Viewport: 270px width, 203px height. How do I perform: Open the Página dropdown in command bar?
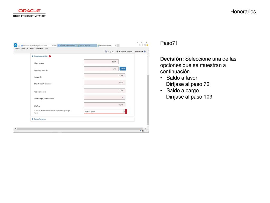click(x=123, y=52)
